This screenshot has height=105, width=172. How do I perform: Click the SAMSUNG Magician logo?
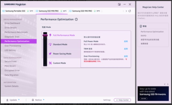point(15,4)
